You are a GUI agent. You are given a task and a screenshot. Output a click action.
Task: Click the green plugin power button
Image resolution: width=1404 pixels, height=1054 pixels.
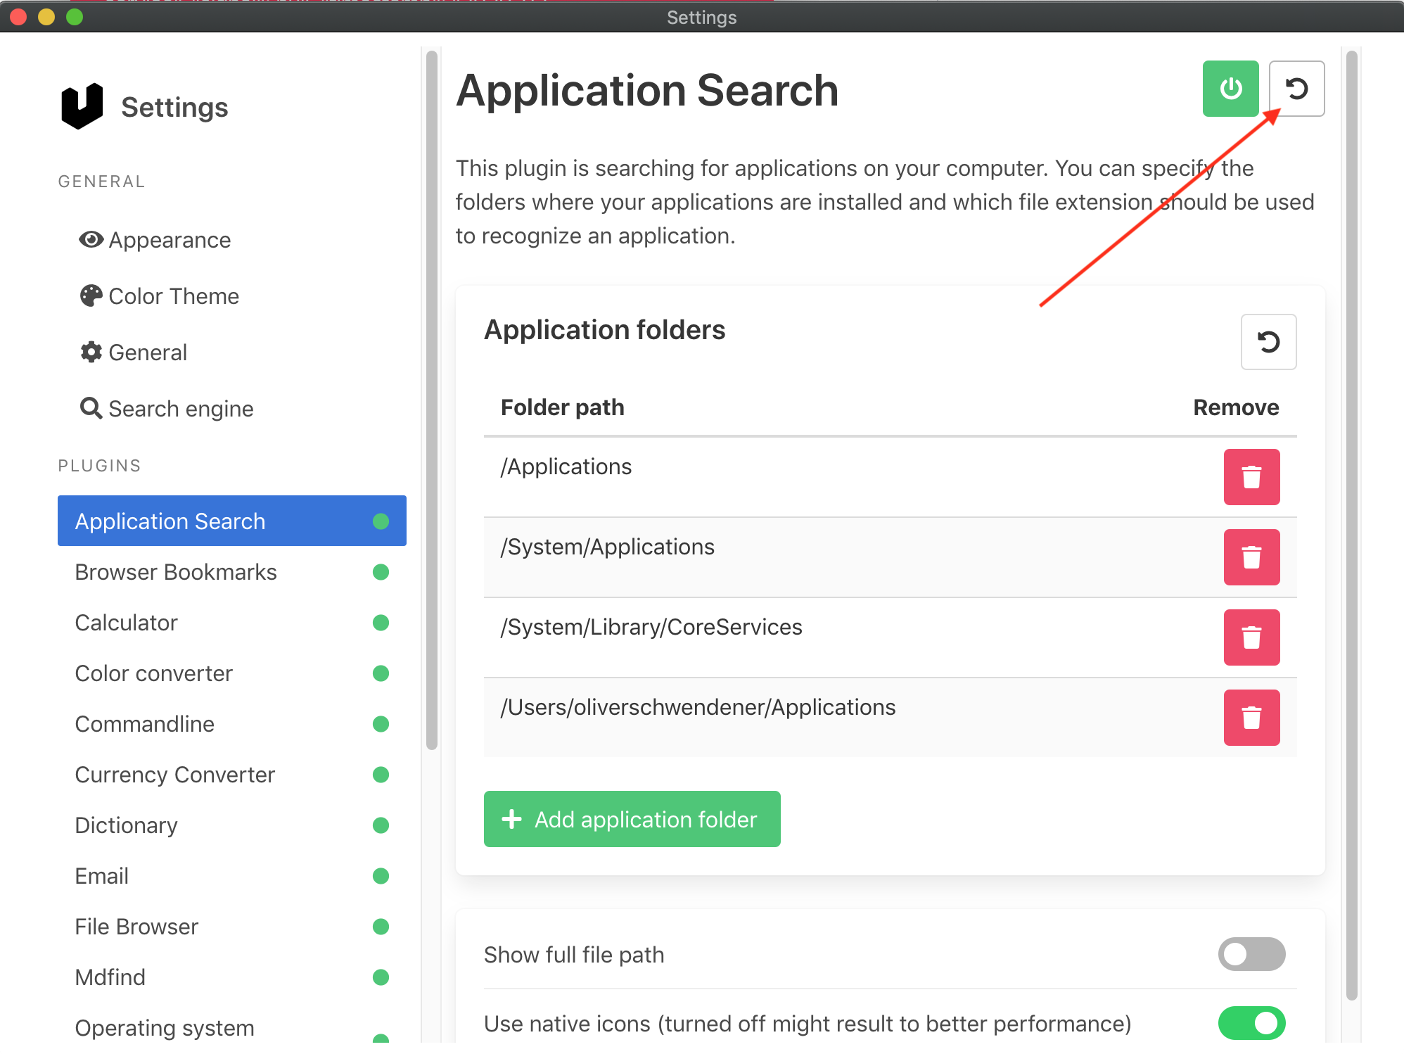tap(1230, 89)
